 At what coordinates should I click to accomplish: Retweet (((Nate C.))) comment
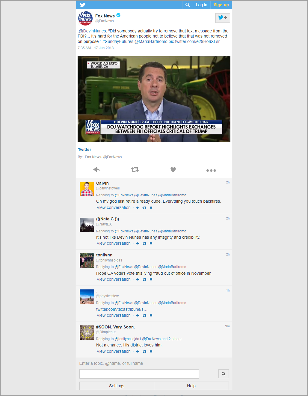coord(144,243)
